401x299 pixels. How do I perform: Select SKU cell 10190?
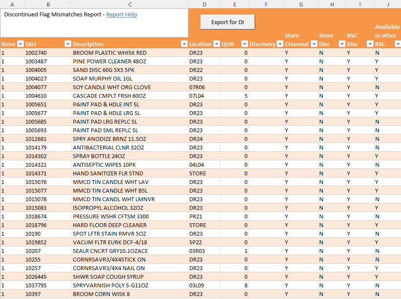click(x=48, y=234)
